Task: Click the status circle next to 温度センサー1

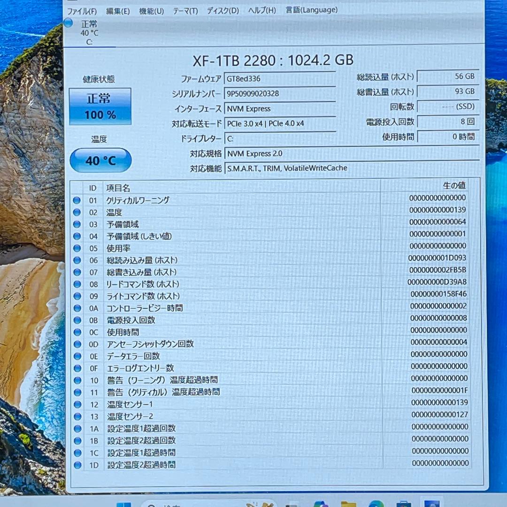Action: coord(77,404)
